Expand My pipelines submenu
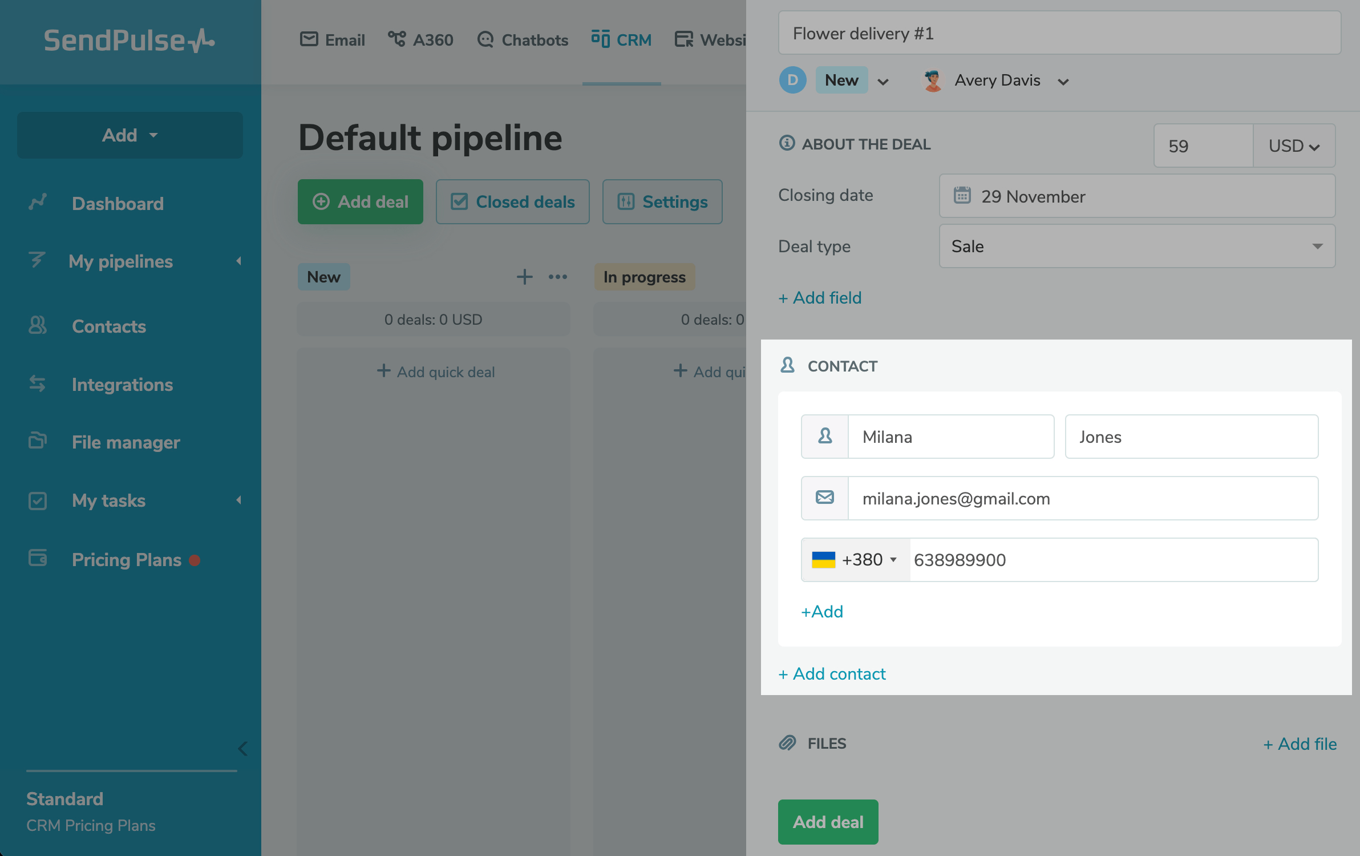Viewport: 1360px width, 856px height. (x=238, y=261)
